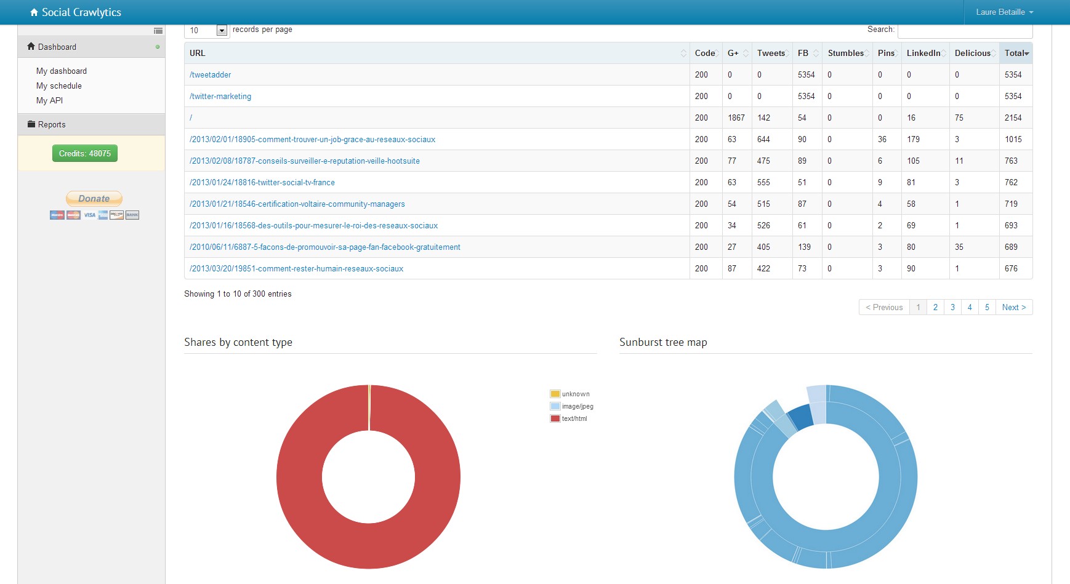
Task: Sort table by the Tweets column
Action: pos(771,54)
